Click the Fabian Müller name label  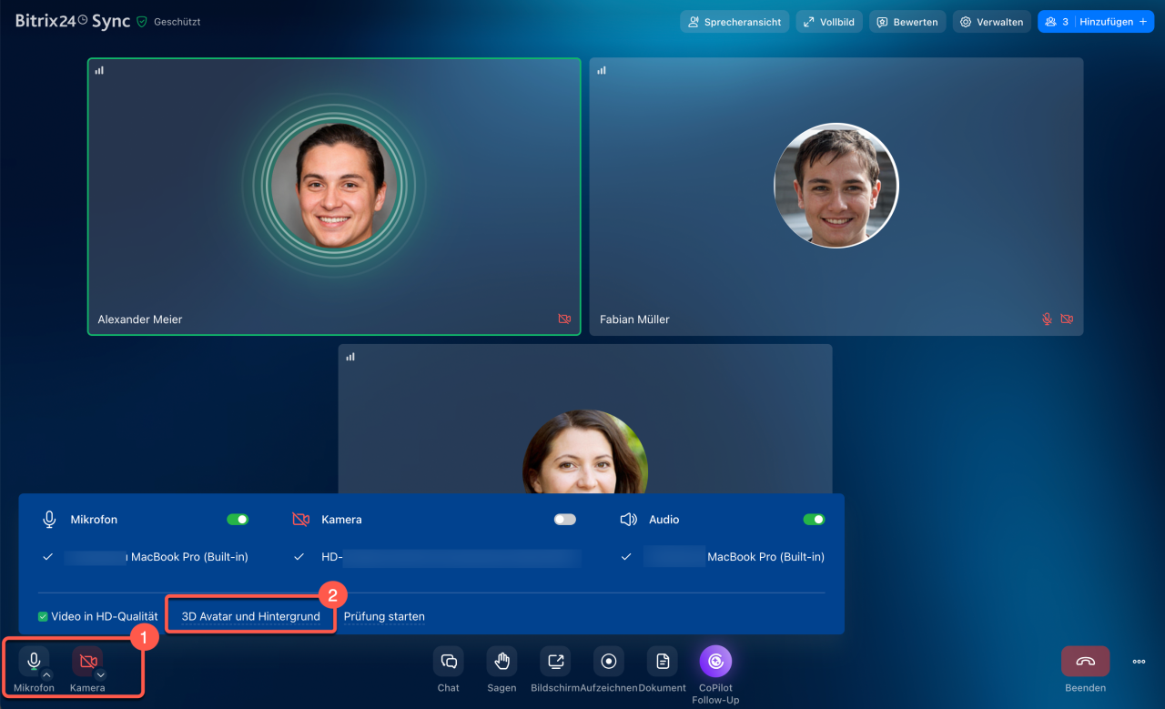click(x=634, y=319)
